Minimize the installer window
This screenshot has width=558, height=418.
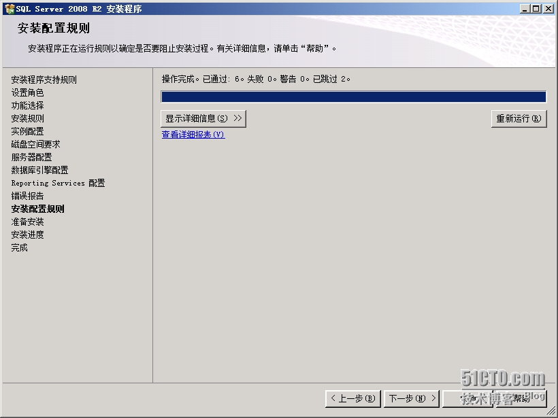[524, 9]
